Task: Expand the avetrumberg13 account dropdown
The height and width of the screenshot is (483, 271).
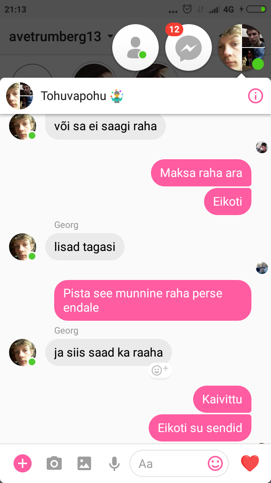Action: pyautogui.click(x=111, y=37)
